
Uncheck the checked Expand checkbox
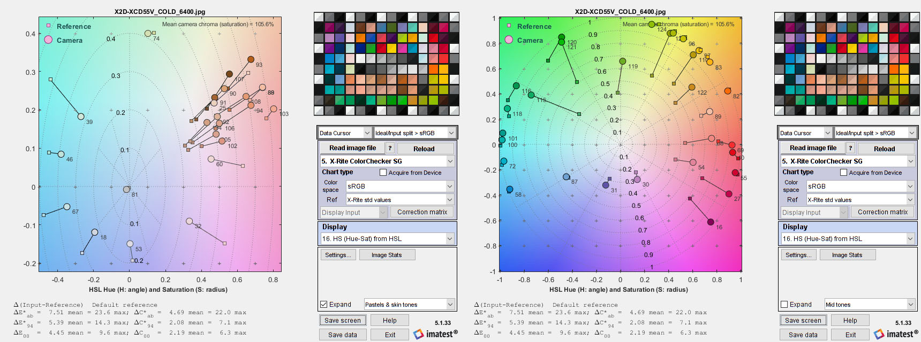pyautogui.click(x=323, y=304)
